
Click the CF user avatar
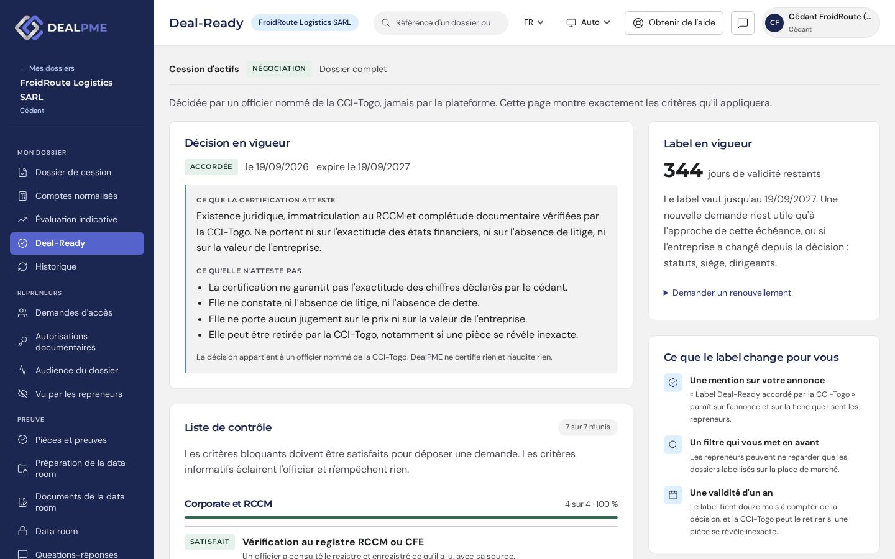(774, 23)
